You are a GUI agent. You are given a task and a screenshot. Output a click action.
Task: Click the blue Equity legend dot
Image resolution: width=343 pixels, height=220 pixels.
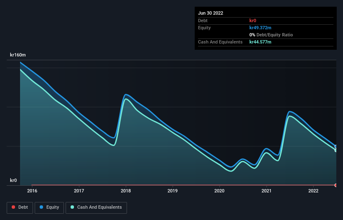pyautogui.click(x=41, y=207)
